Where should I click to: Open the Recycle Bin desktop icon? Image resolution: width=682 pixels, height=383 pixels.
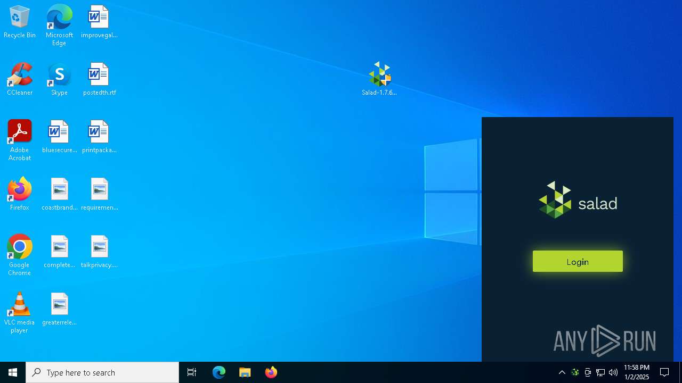tap(20, 22)
